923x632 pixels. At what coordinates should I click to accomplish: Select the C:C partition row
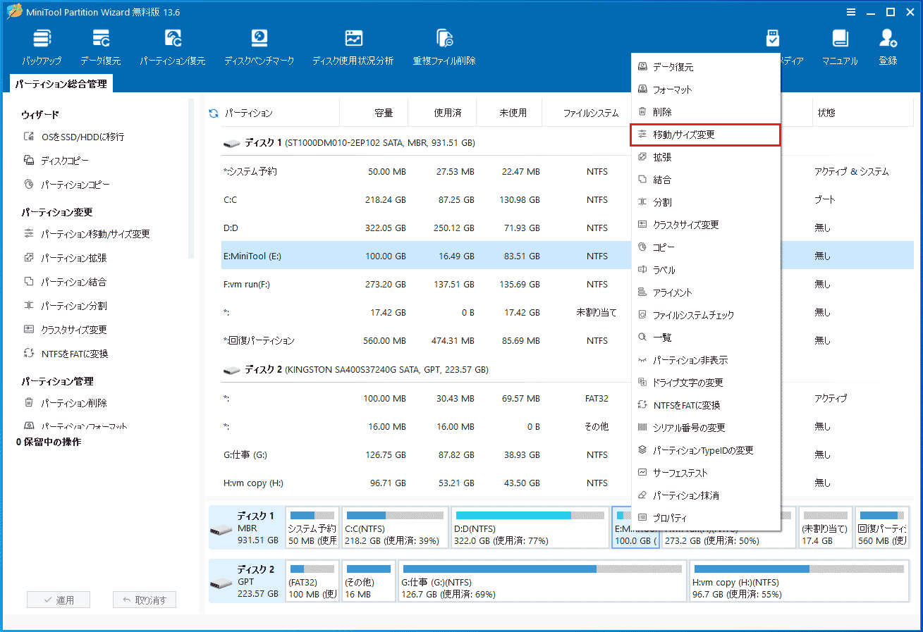click(426, 199)
